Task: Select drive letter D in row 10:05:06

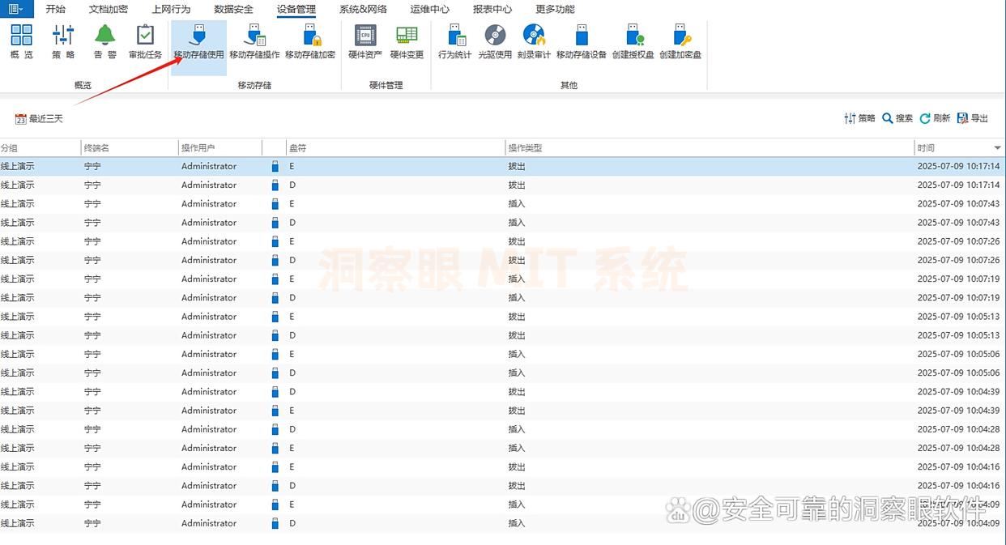Action: [292, 373]
